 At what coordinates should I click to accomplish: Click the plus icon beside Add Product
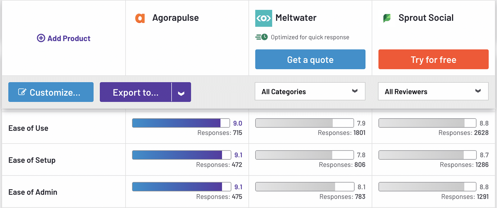tap(41, 38)
